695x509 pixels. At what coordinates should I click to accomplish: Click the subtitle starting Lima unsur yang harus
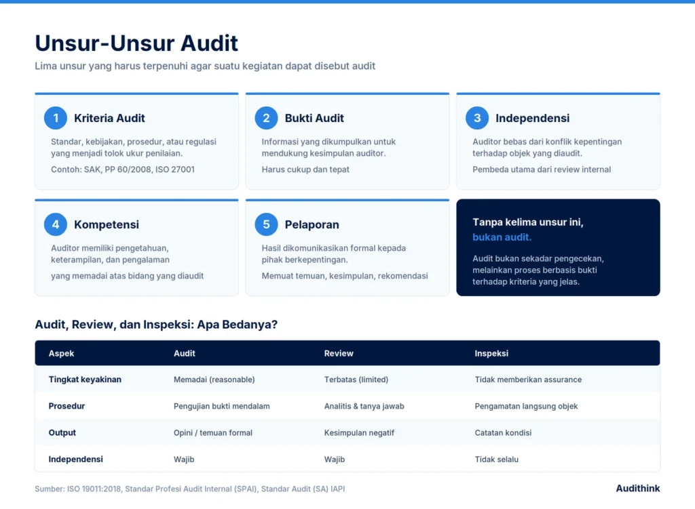(x=205, y=66)
